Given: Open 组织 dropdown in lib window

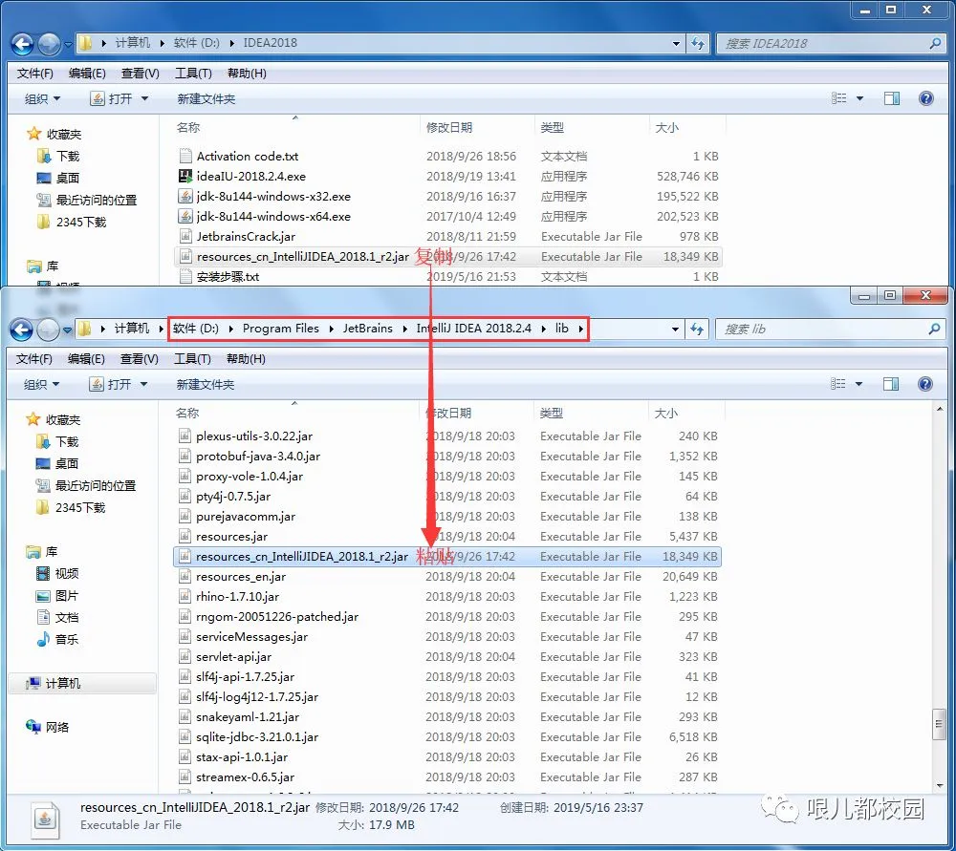Looking at the screenshot, I should point(41,384).
